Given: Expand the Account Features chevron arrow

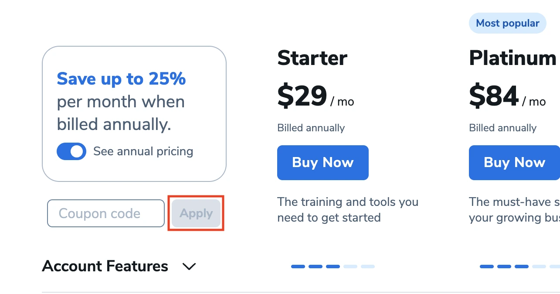Looking at the screenshot, I should pos(189,266).
